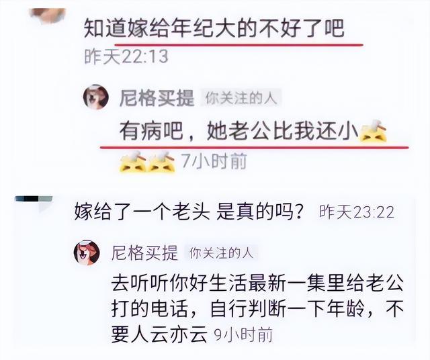This screenshot has height=360, width=430.
Task: Tap the facepalm emoji after 还小
Action: (374, 131)
